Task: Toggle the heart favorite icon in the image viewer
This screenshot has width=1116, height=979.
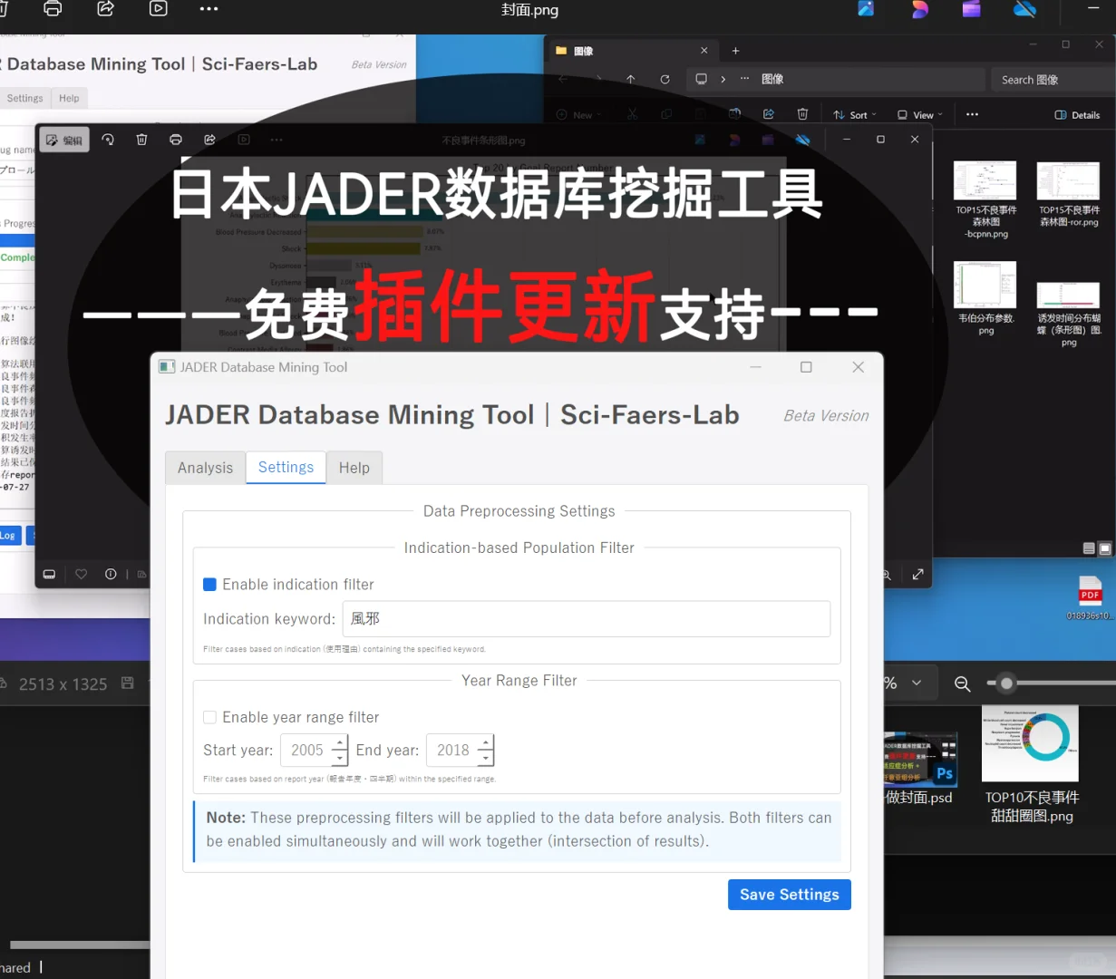Action: [x=81, y=574]
